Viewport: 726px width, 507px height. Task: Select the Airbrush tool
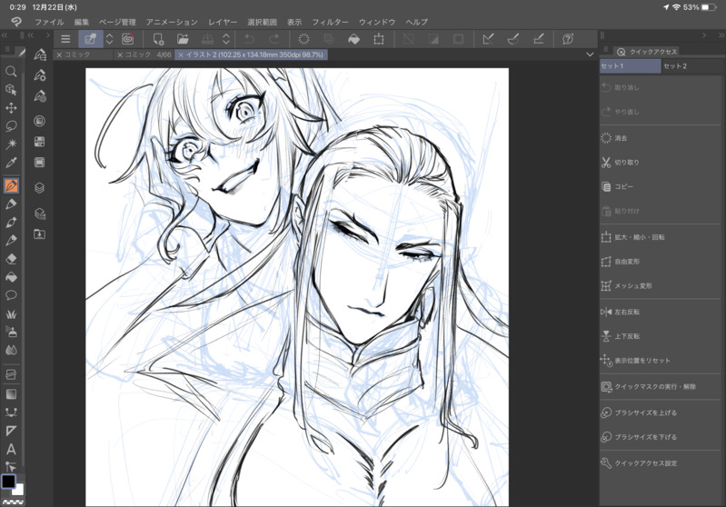click(x=11, y=332)
